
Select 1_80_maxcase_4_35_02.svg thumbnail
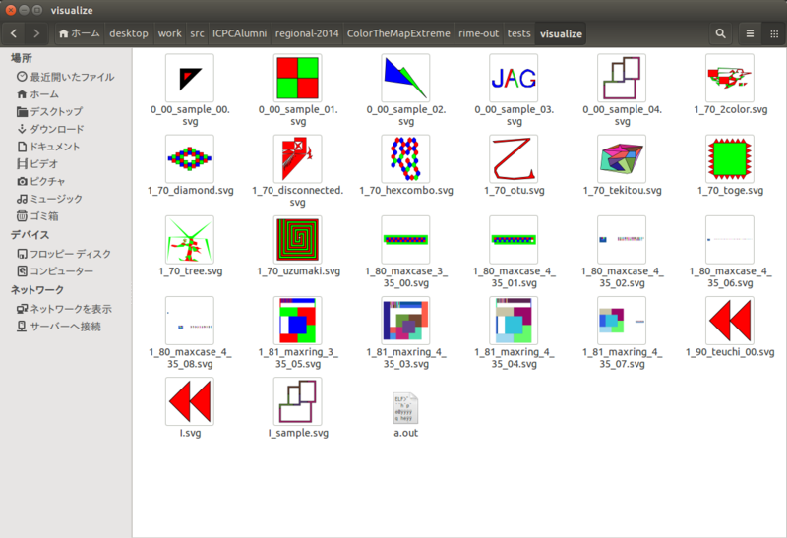point(622,239)
